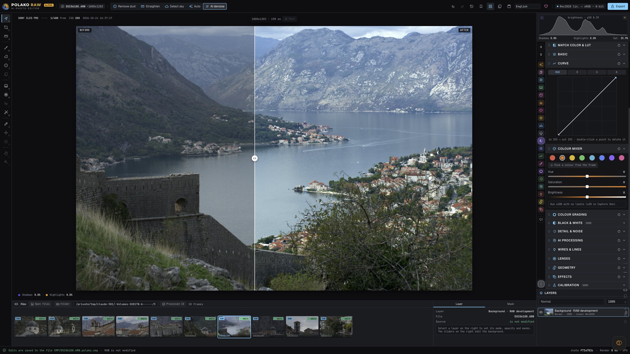The image size is (630, 354).
Task: Click the Saturation slider handle
Action: point(587,187)
